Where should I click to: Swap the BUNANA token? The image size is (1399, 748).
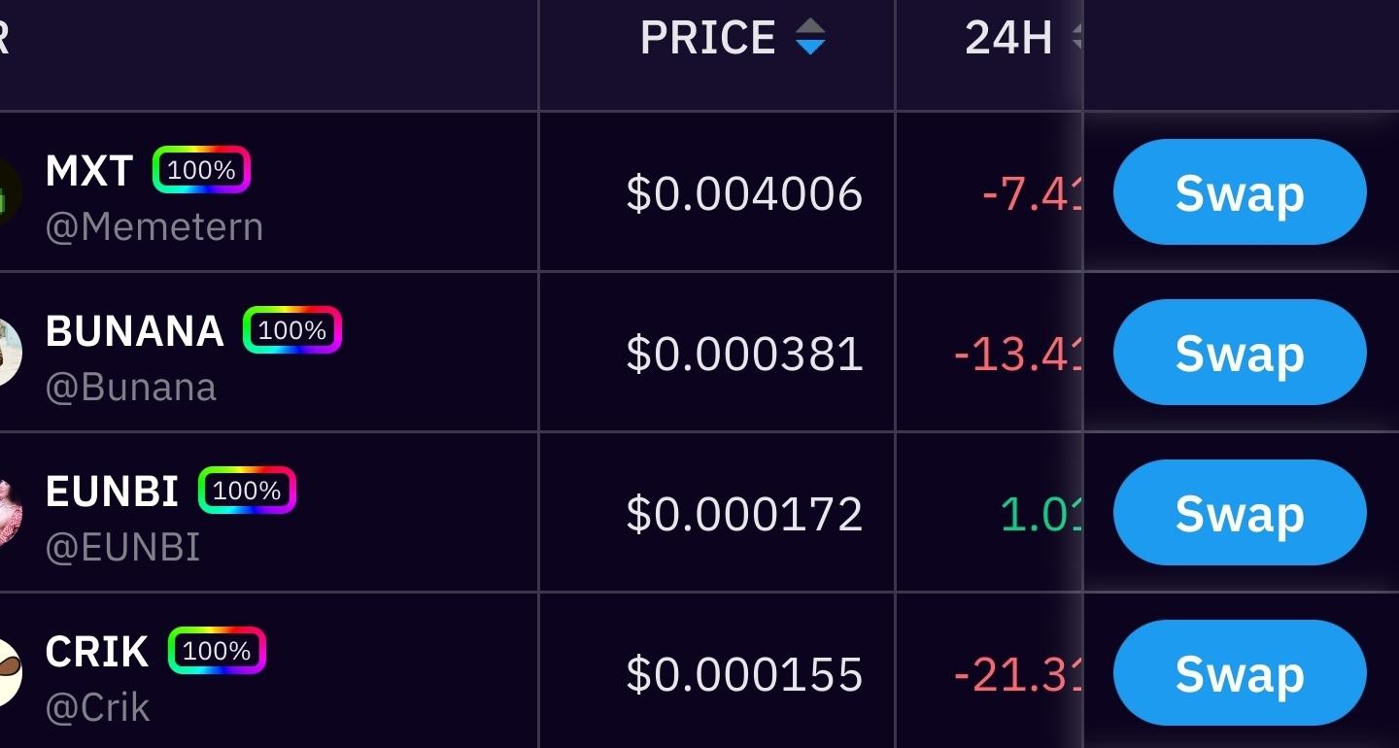point(1239,353)
